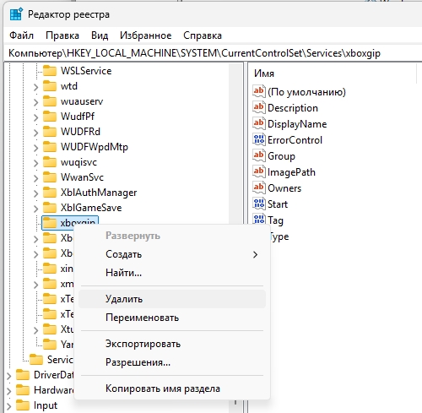This screenshot has height=413, width=422.
Task: Expand the WudfPf tree node
Action: pyautogui.click(x=35, y=117)
